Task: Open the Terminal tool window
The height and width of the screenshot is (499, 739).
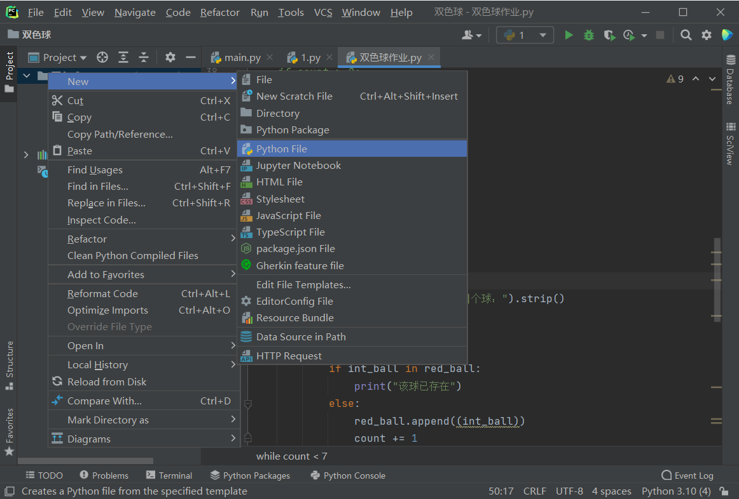Action: [x=169, y=475]
